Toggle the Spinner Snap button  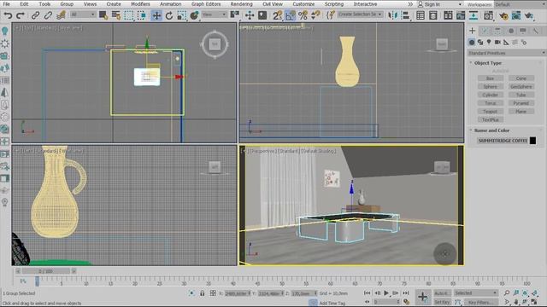pos(315,15)
